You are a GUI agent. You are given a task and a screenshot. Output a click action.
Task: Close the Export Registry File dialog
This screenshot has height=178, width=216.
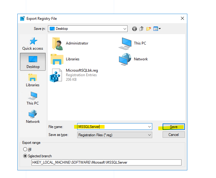(x=182, y=18)
